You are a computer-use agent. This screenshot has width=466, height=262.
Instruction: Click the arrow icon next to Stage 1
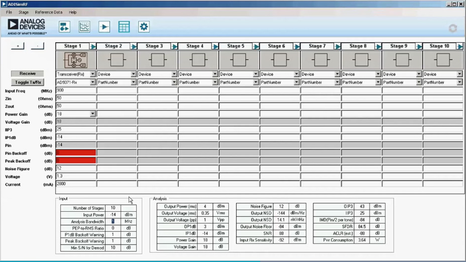point(92,46)
